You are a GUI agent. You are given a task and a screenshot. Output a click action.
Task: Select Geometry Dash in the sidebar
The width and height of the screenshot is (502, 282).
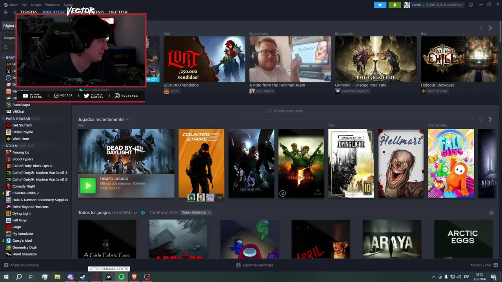pyautogui.click(x=25, y=248)
